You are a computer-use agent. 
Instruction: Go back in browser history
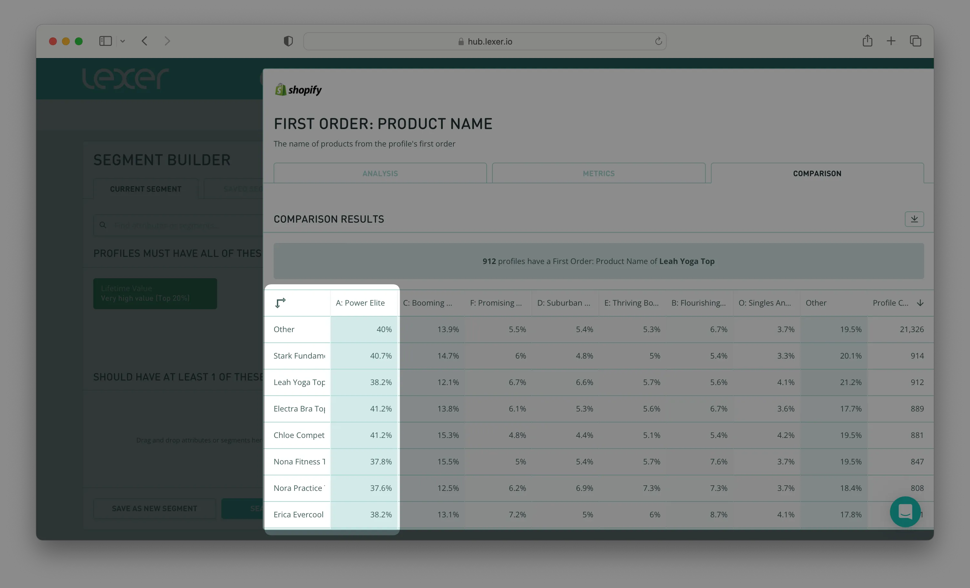pyautogui.click(x=145, y=41)
